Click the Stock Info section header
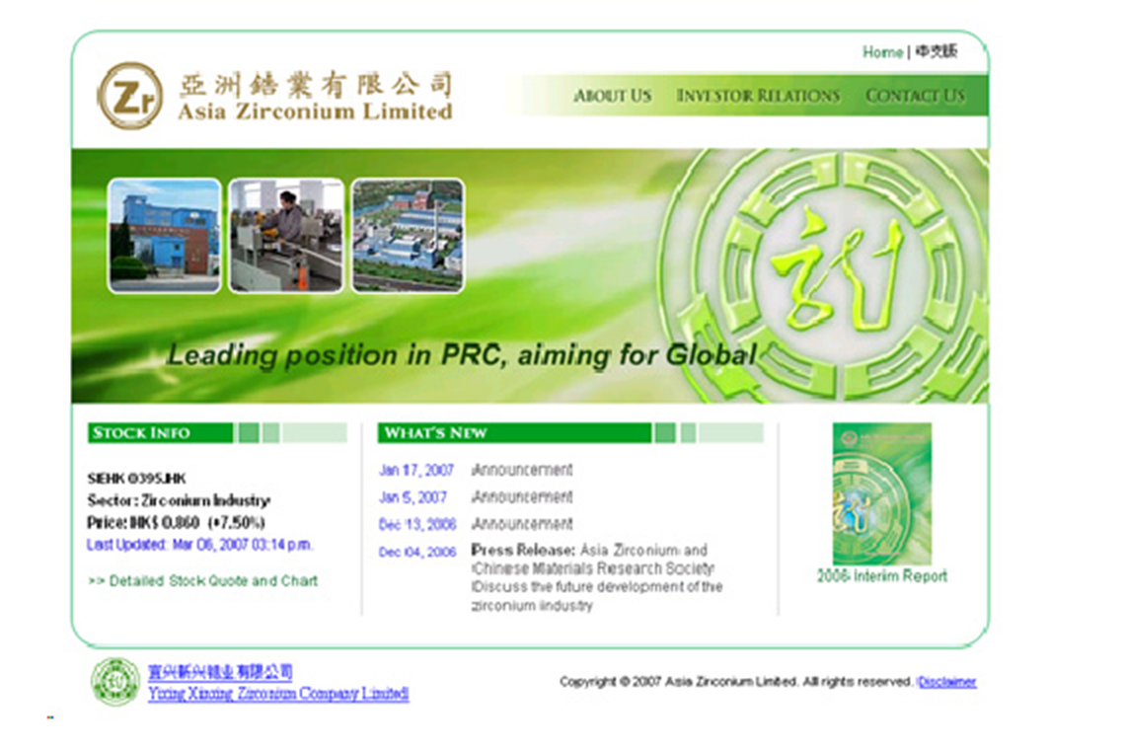1125x750 pixels. 217,433
